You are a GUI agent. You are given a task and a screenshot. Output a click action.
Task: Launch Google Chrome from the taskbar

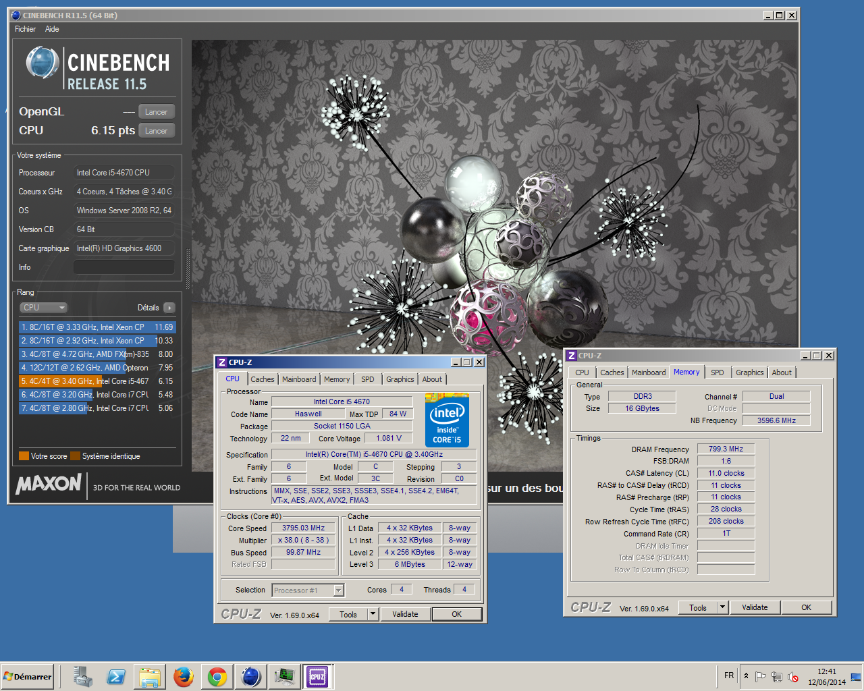217,676
